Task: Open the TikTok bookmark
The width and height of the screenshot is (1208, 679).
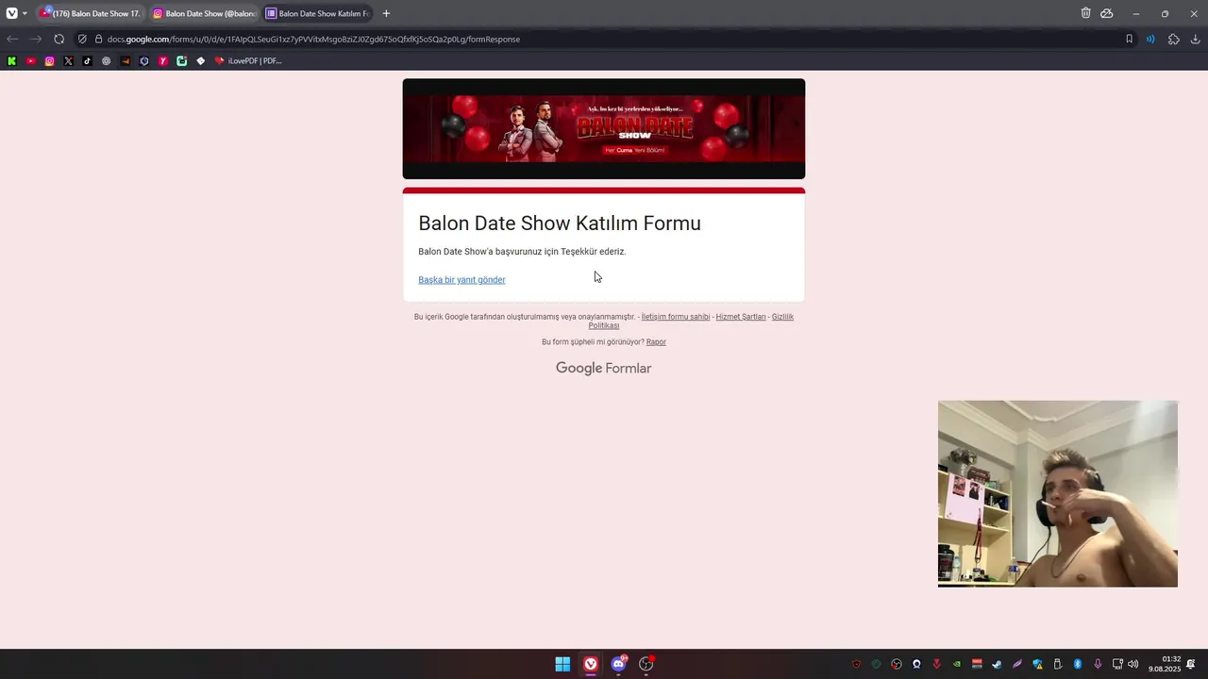Action: (88, 60)
